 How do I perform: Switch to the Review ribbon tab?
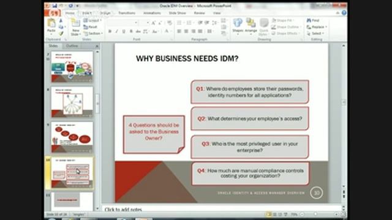pos(199,13)
